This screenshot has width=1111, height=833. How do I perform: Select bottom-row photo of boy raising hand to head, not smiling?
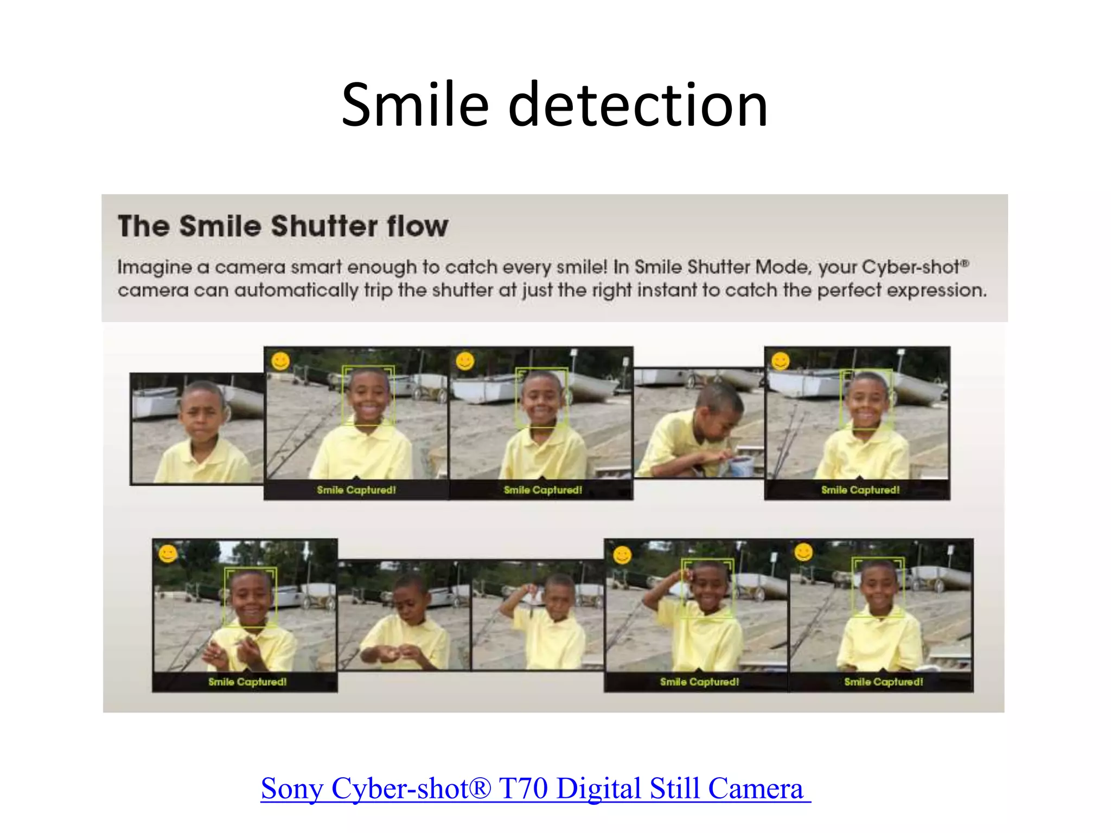537,615
